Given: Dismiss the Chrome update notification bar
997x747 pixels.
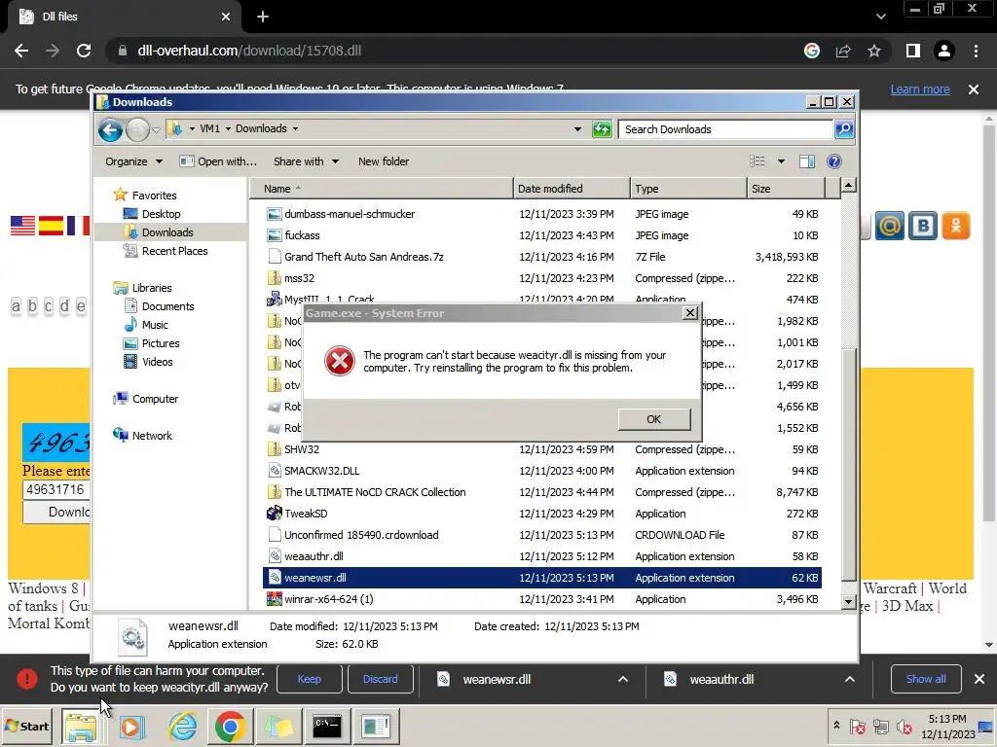Looking at the screenshot, I should [x=974, y=89].
